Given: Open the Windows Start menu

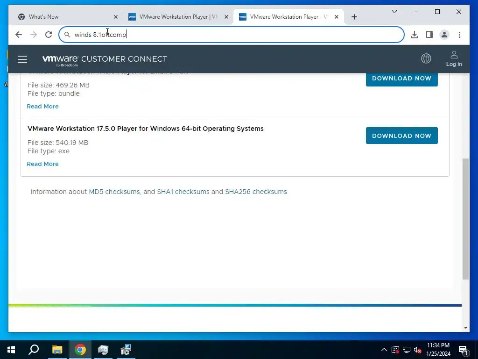Looking at the screenshot, I should pyautogui.click(x=11, y=350).
